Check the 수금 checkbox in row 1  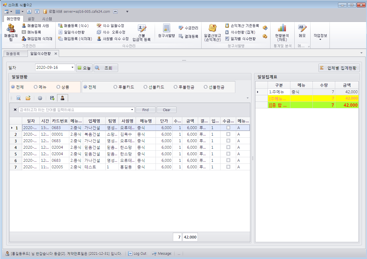click(x=228, y=128)
